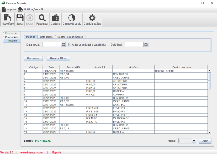Select the R$ 5.000,00 entry cell

click(x=73, y=71)
